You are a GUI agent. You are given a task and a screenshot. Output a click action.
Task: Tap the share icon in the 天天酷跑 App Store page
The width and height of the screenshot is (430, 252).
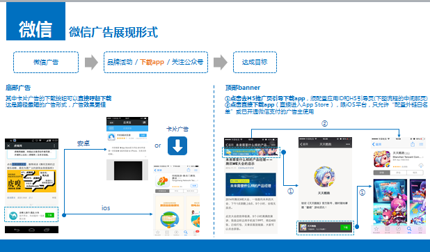(x=413, y=144)
